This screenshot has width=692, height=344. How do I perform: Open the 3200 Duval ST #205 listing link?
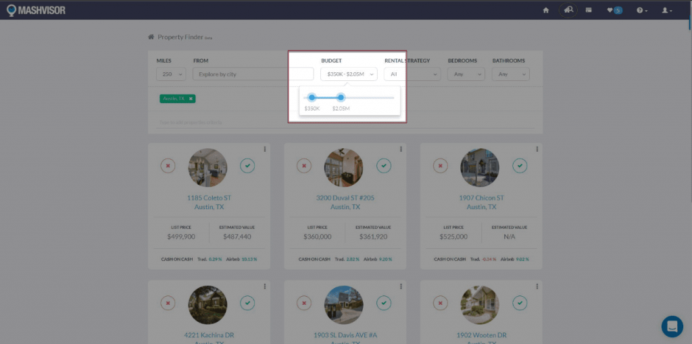click(345, 198)
